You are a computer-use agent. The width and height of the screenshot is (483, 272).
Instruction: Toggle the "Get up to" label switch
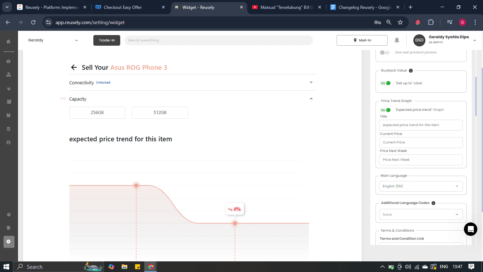coord(385,83)
